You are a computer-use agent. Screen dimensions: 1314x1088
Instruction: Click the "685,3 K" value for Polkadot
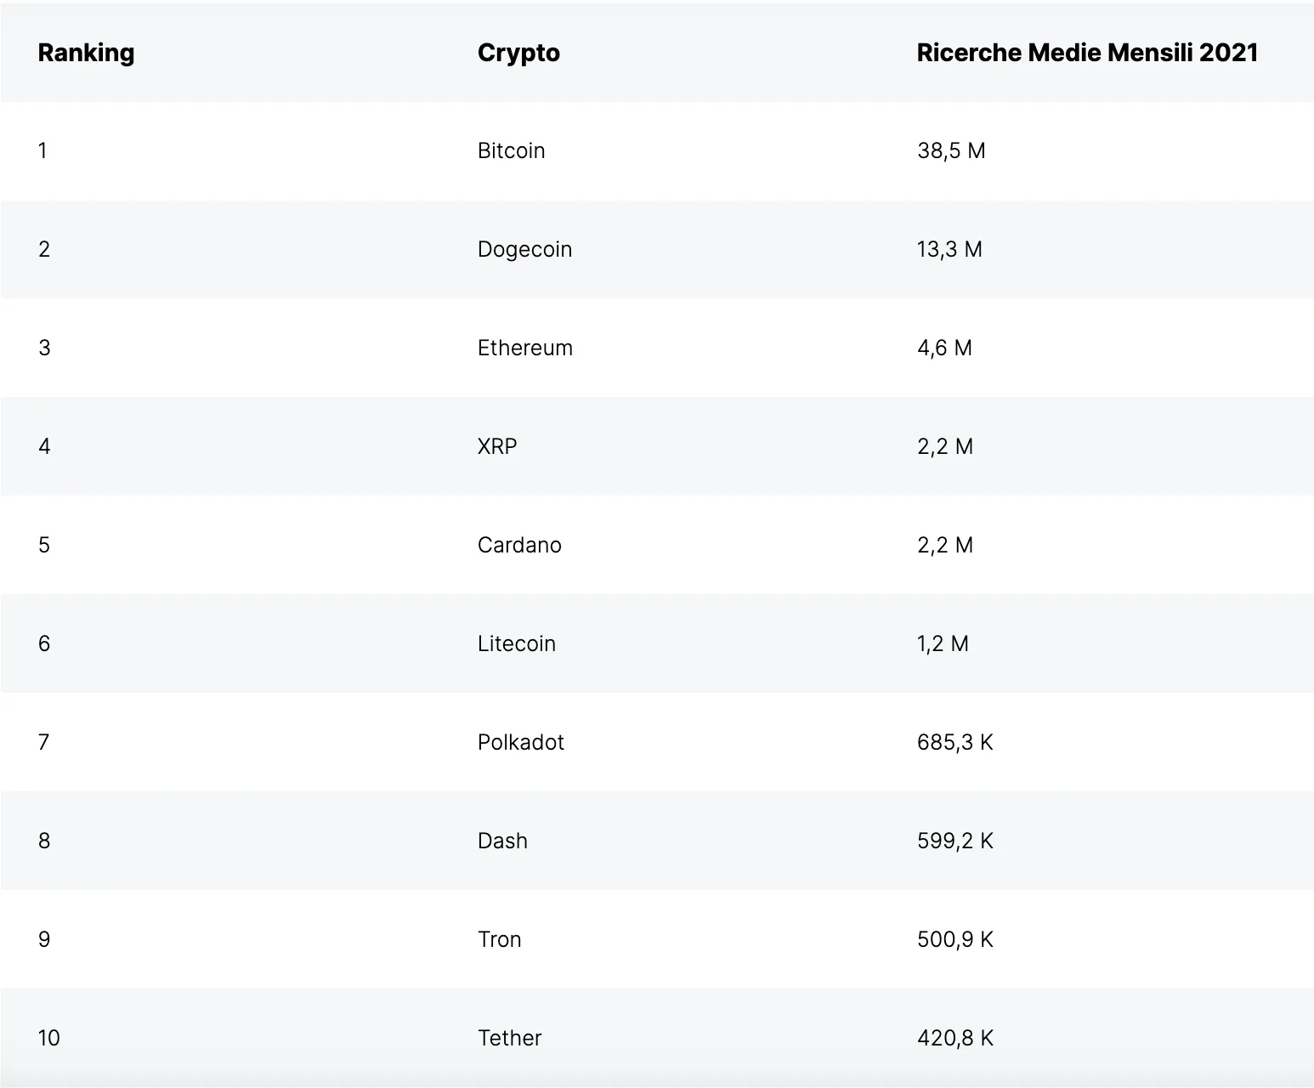(955, 742)
